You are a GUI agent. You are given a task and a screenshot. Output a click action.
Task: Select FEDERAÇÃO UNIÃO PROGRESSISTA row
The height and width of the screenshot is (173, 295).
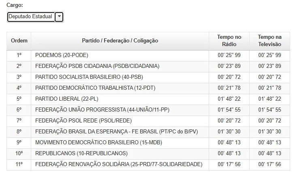(x=148, y=110)
